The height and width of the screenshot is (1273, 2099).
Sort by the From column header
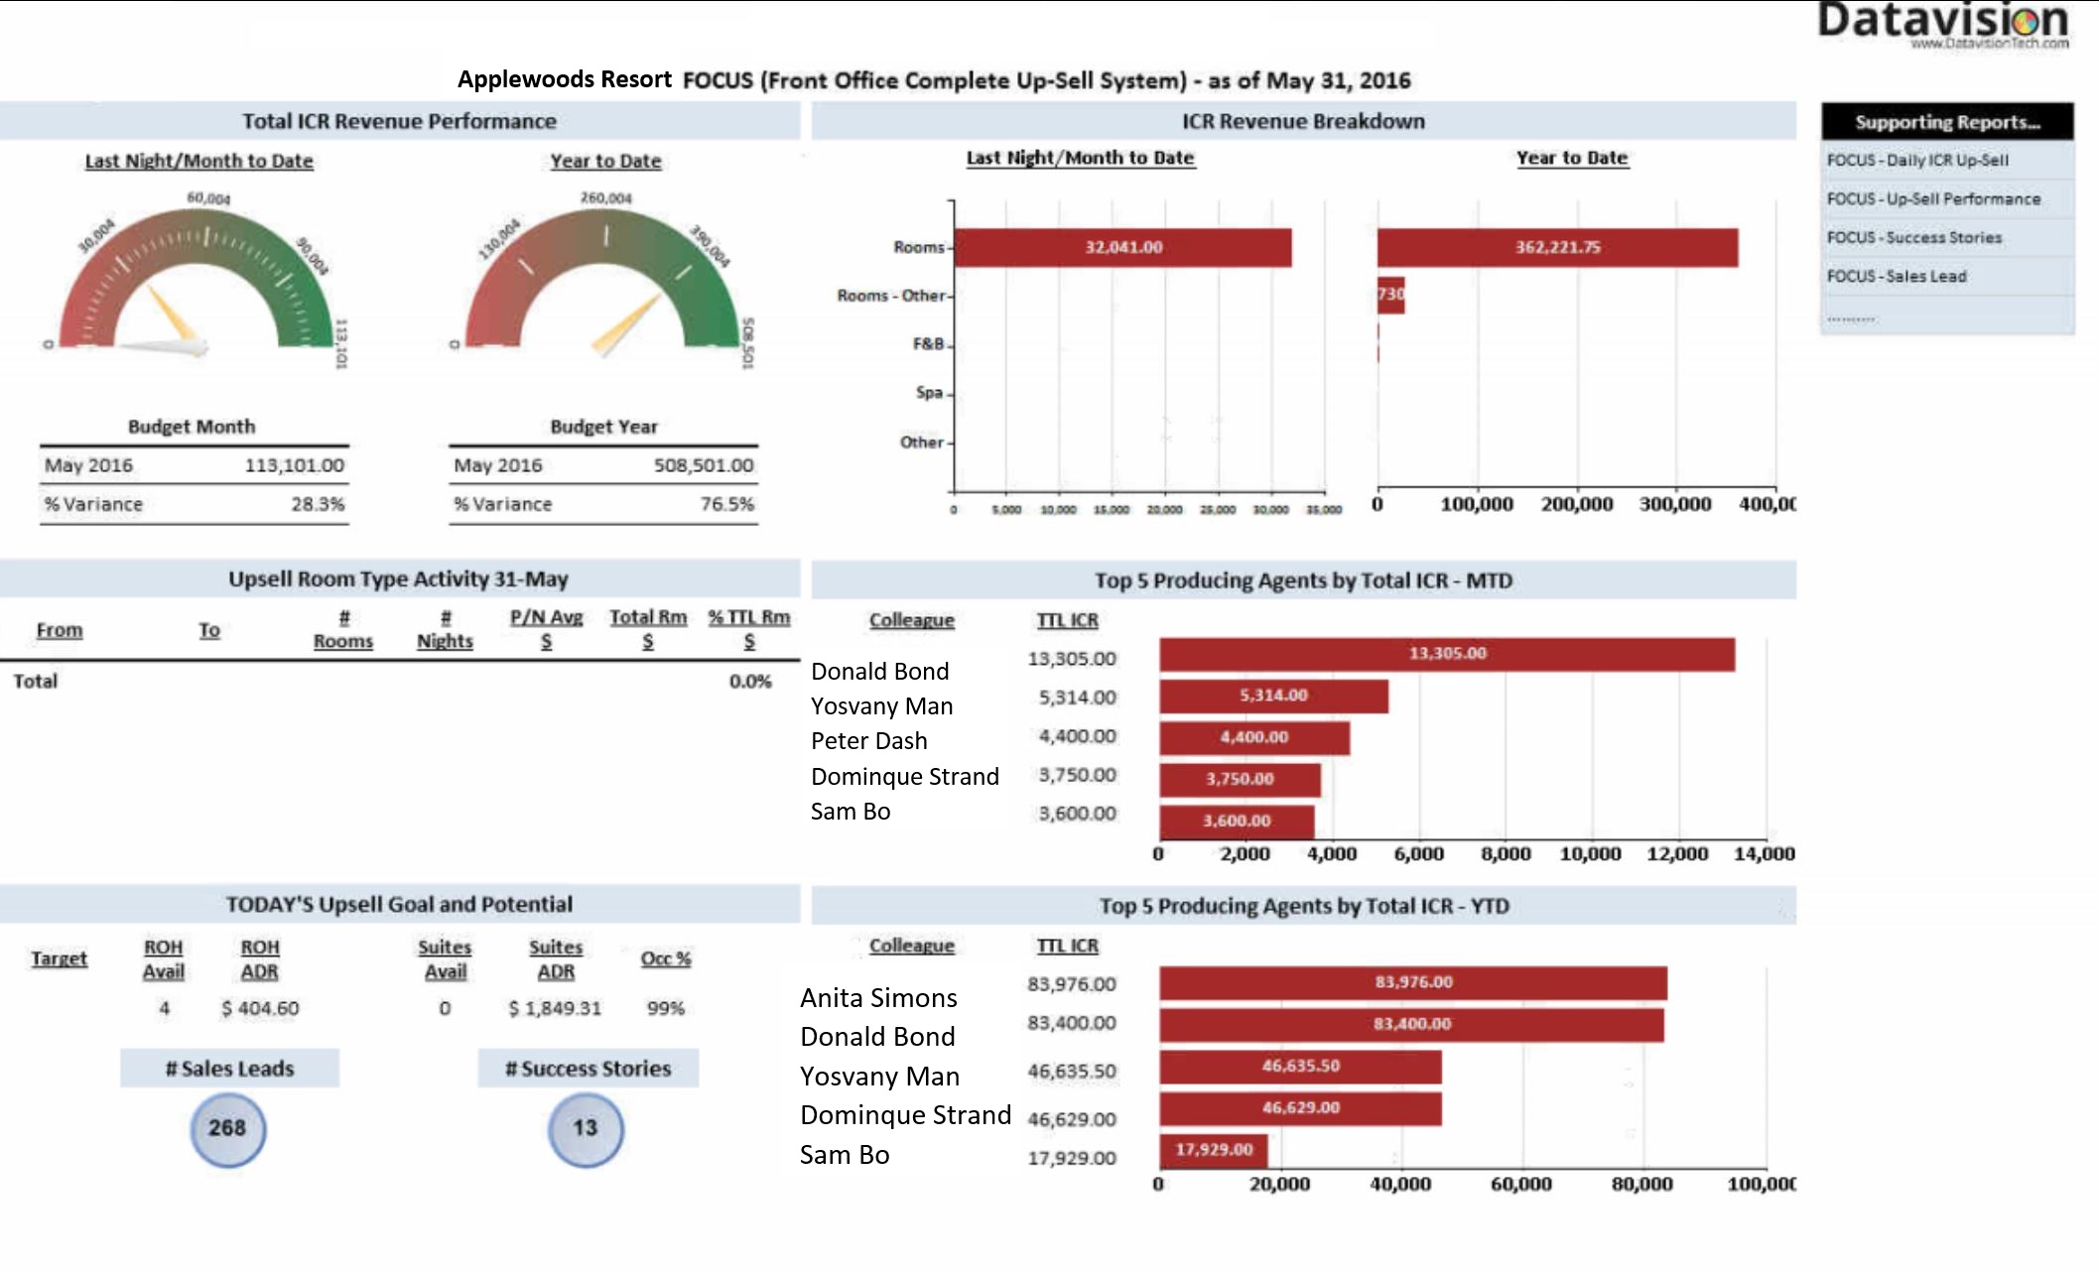[x=60, y=630]
